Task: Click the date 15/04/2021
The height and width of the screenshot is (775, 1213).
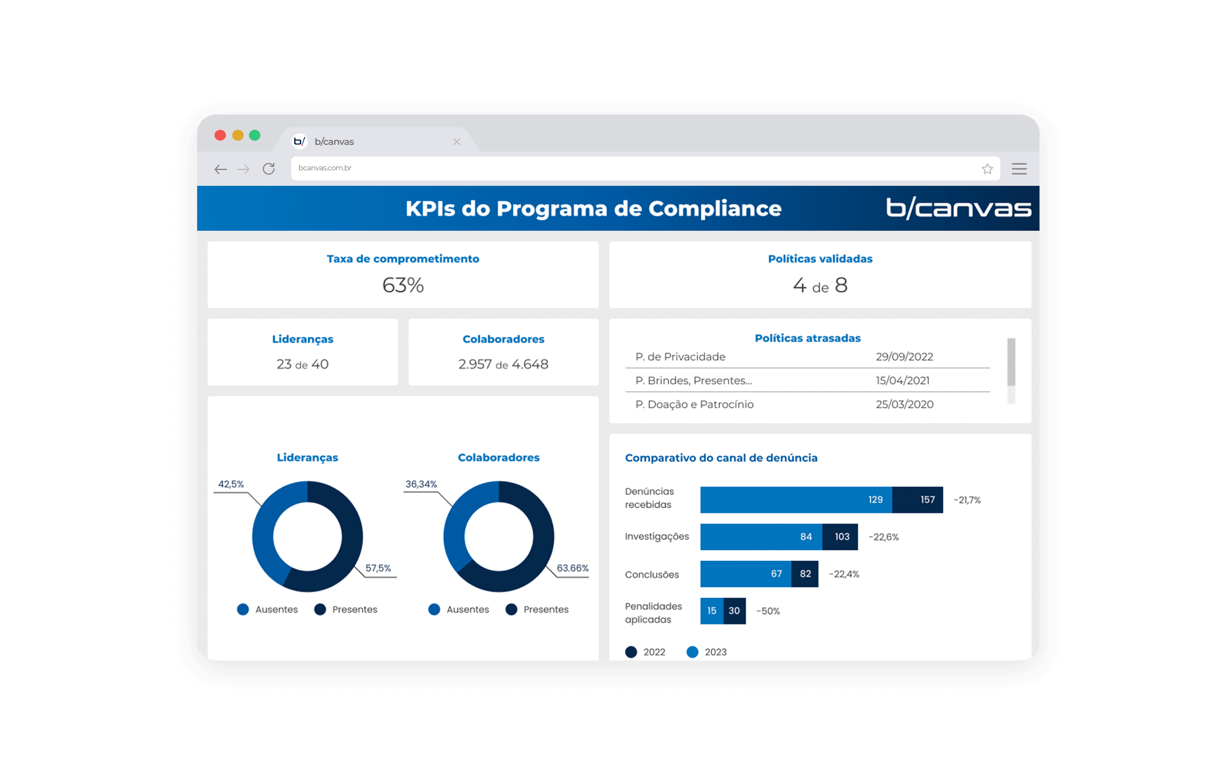Action: click(x=902, y=380)
